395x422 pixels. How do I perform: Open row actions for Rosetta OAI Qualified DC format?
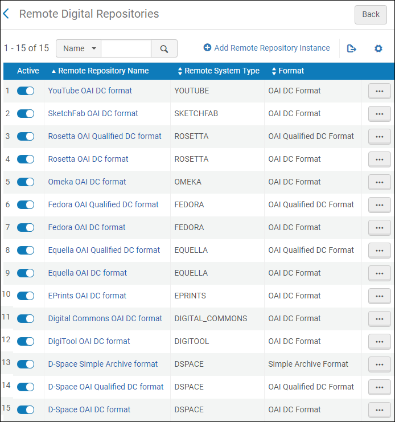point(380,137)
